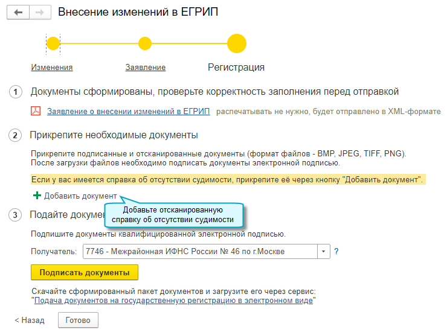
Task: Expand the Получатель dropdown arrow
Action: [324, 251]
